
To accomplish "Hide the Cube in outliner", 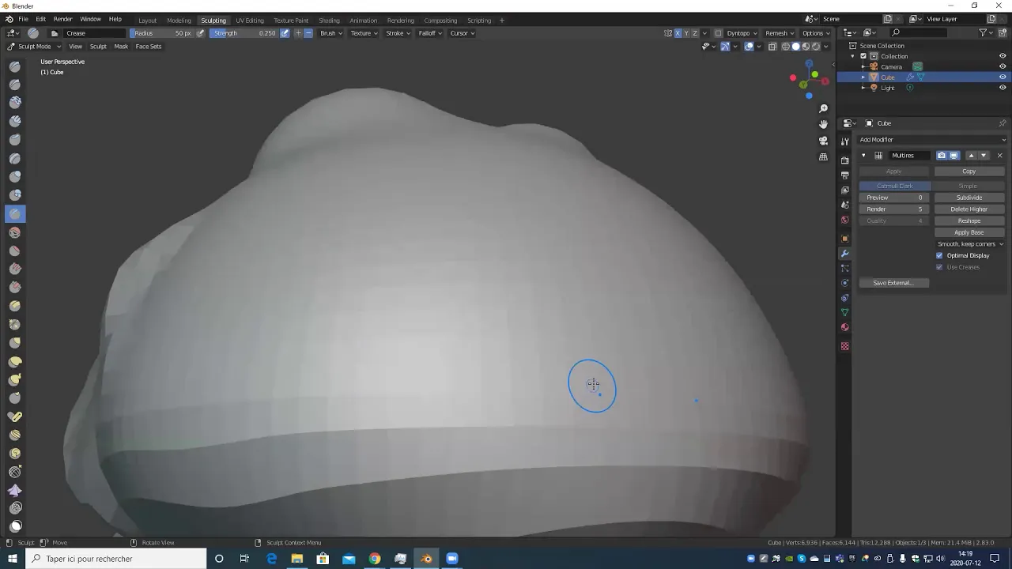I will pyautogui.click(x=1003, y=77).
